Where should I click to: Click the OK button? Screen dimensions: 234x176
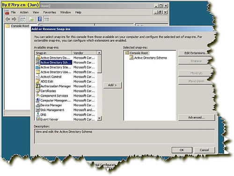click(x=182, y=150)
